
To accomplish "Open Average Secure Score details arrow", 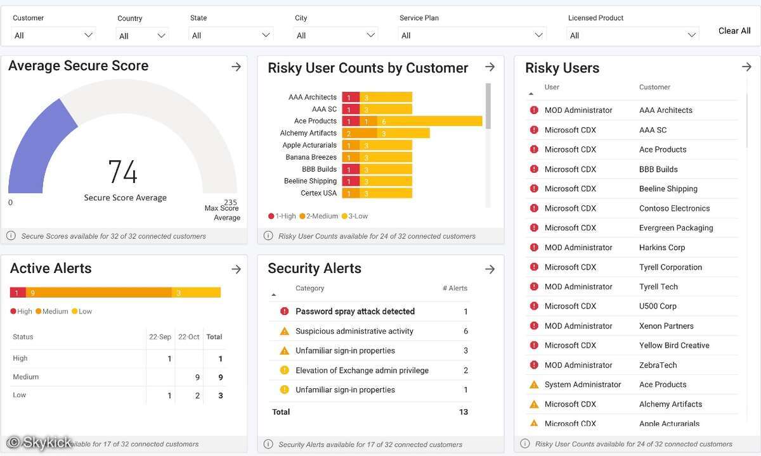I will pyautogui.click(x=237, y=66).
